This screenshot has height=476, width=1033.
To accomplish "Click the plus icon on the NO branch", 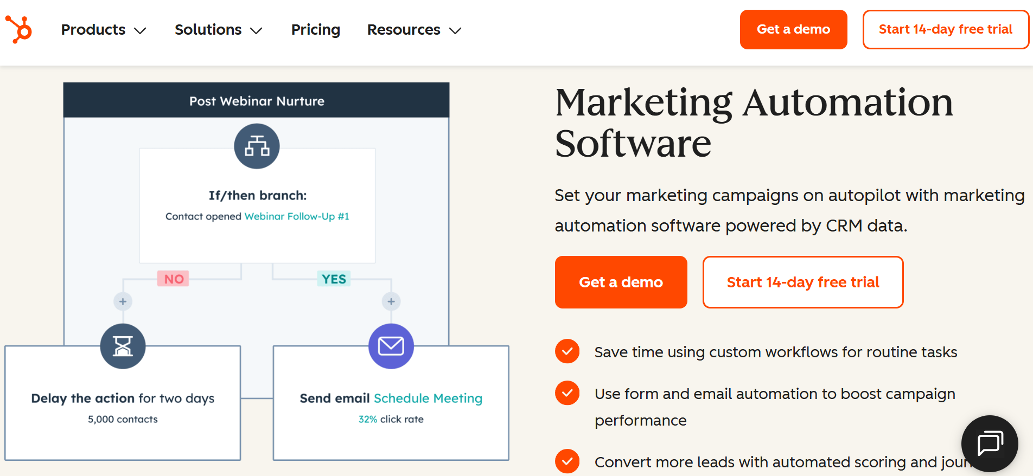I will point(123,301).
